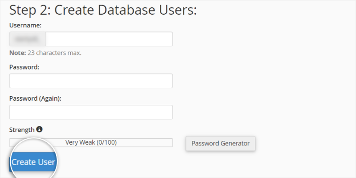The height and width of the screenshot is (178, 356).
Task: Focus the Password (Again) field
Action: click(x=91, y=112)
